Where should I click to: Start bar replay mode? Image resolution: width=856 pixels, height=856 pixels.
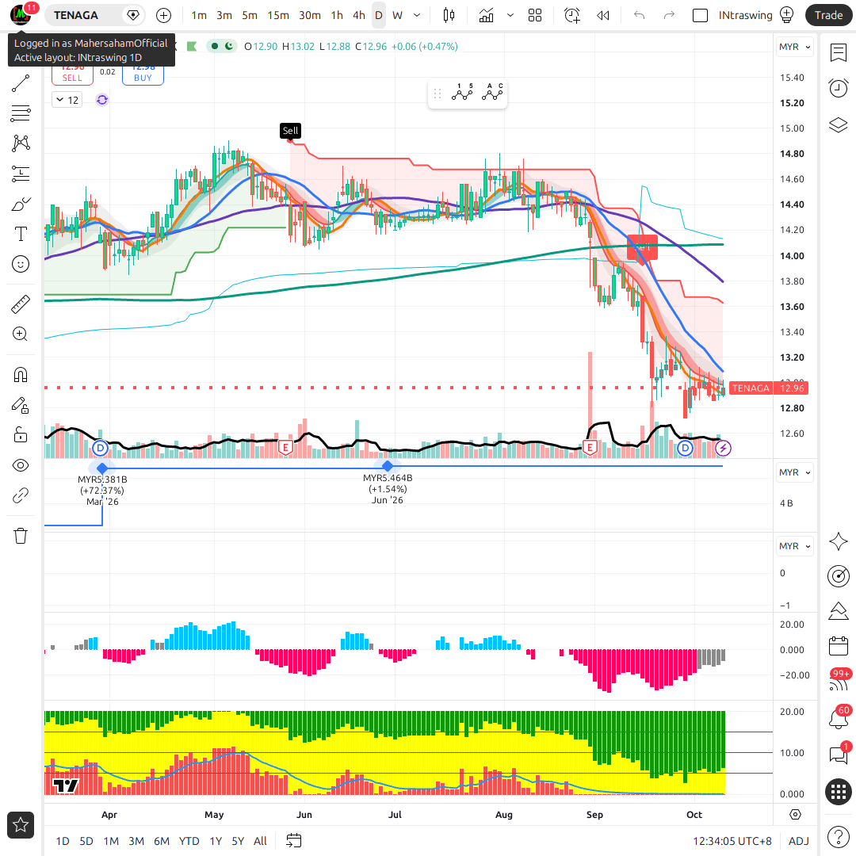point(602,15)
